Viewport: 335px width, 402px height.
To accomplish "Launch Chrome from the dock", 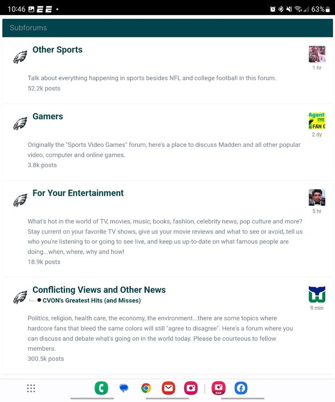I will (146, 388).
